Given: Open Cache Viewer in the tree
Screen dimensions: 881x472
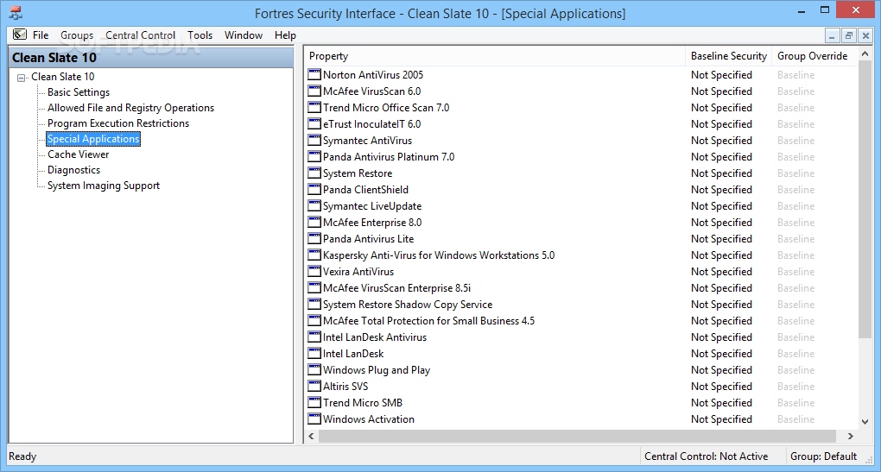Looking at the screenshot, I should point(78,154).
